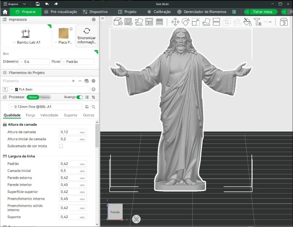Click the green layout icon after Gerenciador de filamentos
This screenshot has width=293, height=227.
pos(234,12)
